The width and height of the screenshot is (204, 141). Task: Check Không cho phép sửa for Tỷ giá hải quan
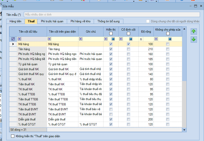[168, 64]
